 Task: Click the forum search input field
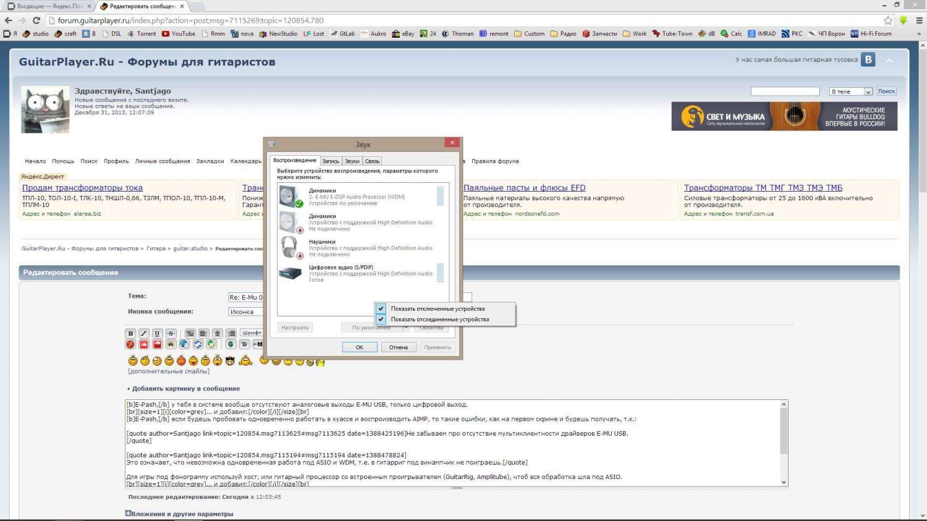(x=784, y=91)
